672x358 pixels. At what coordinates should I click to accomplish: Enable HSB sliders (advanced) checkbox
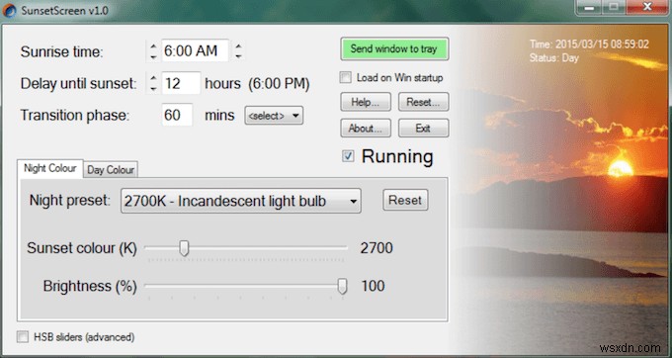click(23, 336)
